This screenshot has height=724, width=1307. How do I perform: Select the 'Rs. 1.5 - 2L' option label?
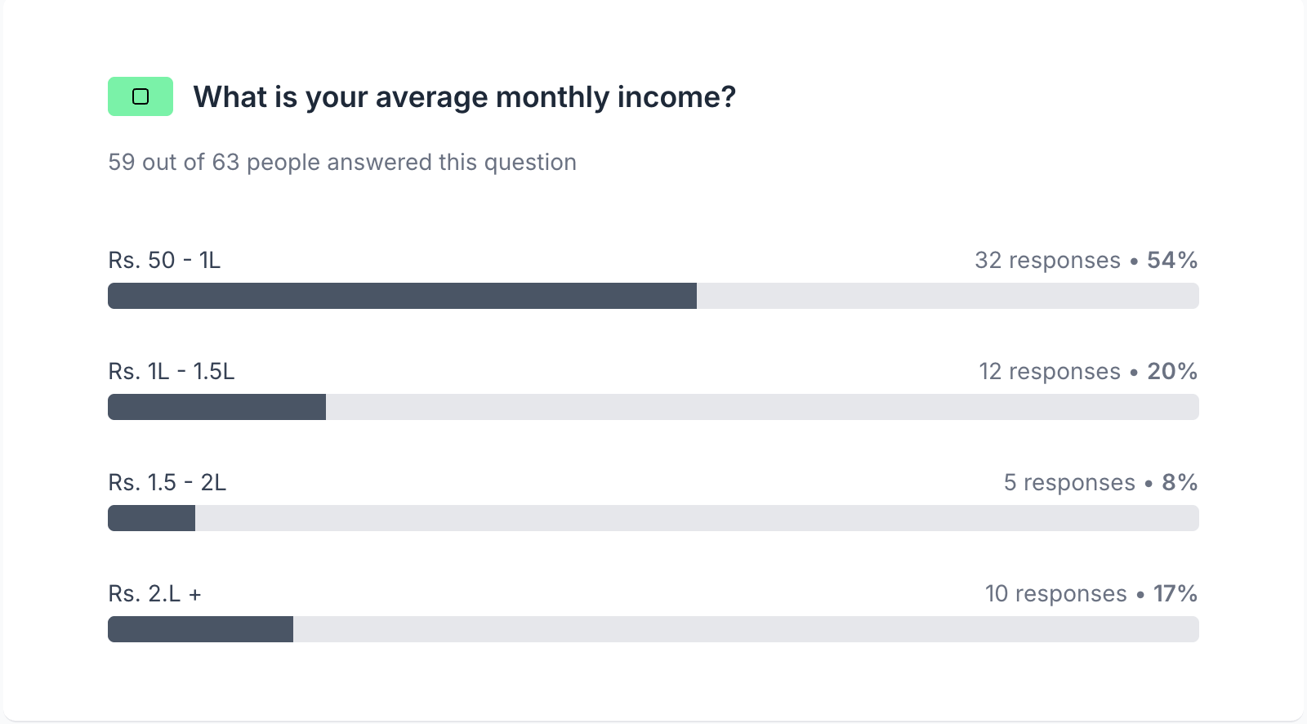(167, 482)
